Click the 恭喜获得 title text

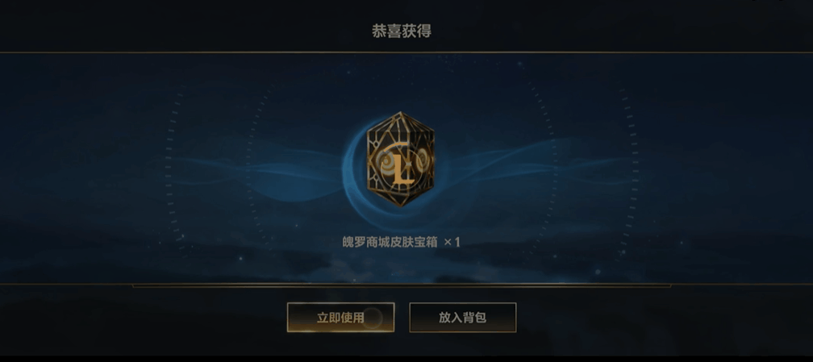(402, 31)
